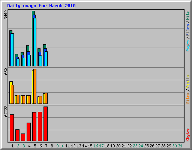Screen dimensions: 192x150
Task: Click the day 5 red KBytes bar
Action: coord(34,126)
